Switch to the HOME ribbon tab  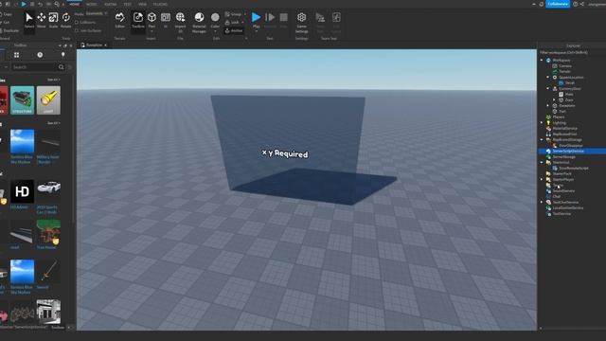[74, 4]
